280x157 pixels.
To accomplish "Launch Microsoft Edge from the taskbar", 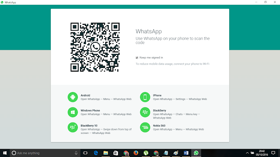I will pyautogui.click(x=96, y=153).
